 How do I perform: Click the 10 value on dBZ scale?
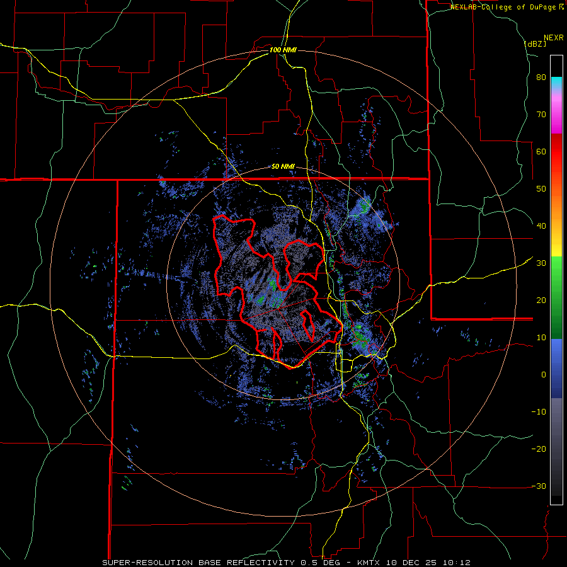(x=541, y=338)
